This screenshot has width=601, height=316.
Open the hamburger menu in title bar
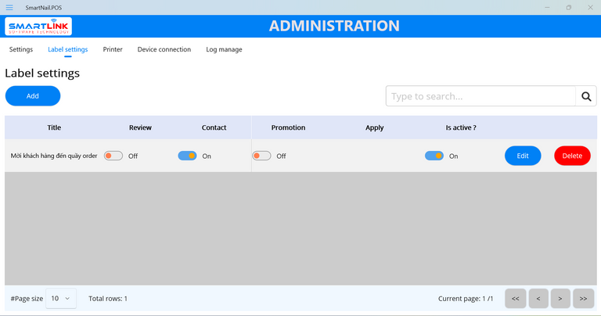[x=9, y=7]
